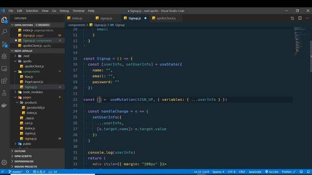
Task: Change Spaces: 4 indentation setting
Action: click(218, 172)
